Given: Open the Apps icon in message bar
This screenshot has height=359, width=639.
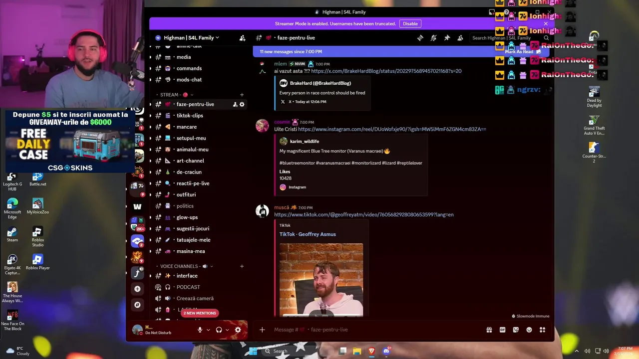Looking at the screenshot, I should click(542, 330).
